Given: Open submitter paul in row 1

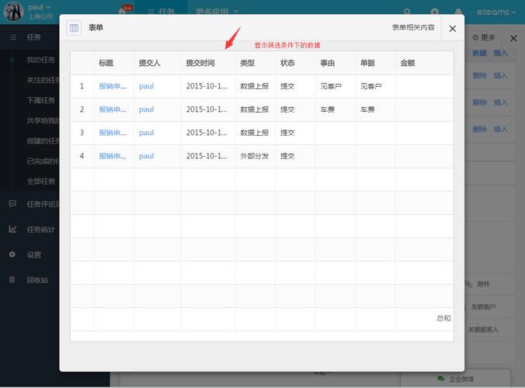Looking at the screenshot, I should [146, 86].
